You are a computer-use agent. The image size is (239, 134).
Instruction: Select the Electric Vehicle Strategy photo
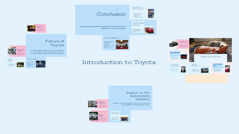tap(31, 28)
